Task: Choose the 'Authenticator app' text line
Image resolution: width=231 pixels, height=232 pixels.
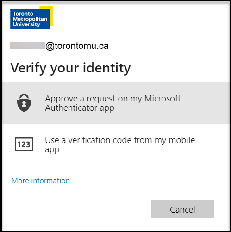Action: [80, 108]
